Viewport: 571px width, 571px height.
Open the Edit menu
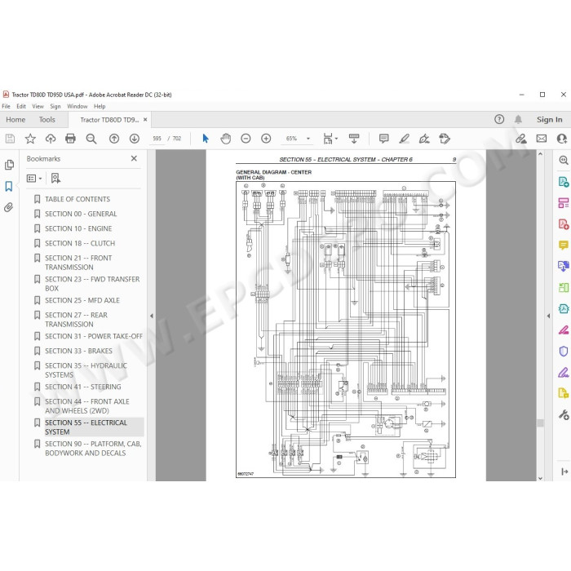pyautogui.click(x=21, y=106)
